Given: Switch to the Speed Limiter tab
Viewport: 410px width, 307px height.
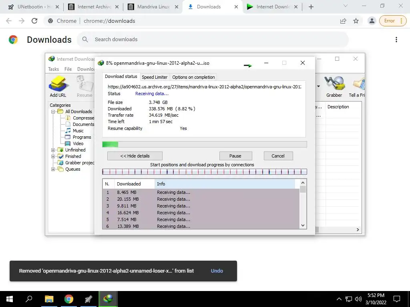Looking at the screenshot, I should tap(155, 77).
